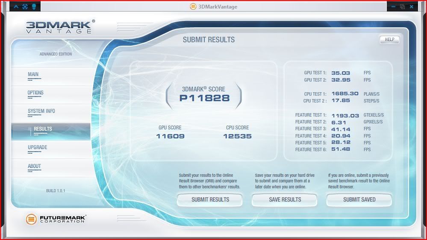427x240 pixels.
Task: Click the PLANS/S unit label
Action: click(371, 94)
